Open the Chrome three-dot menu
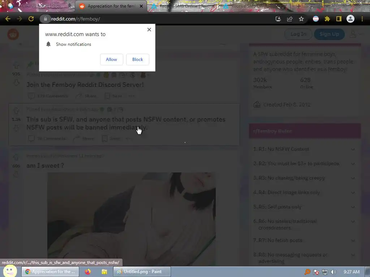Image resolution: width=370 pixels, height=277 pixels. pyautogui.click(x=362, y=19)
